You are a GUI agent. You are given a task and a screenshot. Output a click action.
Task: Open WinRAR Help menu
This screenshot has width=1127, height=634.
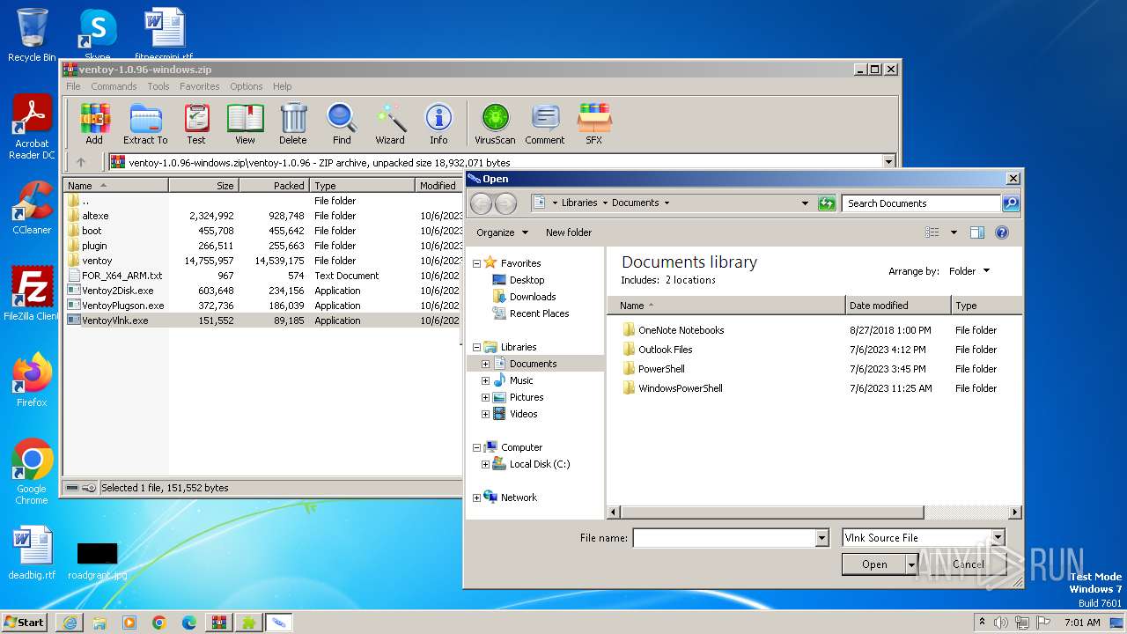[282, 86]
